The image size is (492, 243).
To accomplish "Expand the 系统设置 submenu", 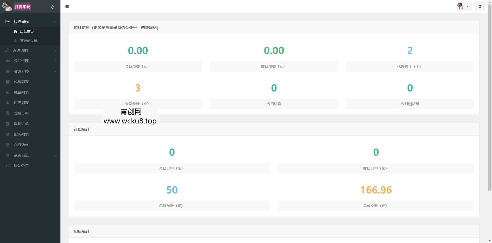I will click(x=30, y=155).
